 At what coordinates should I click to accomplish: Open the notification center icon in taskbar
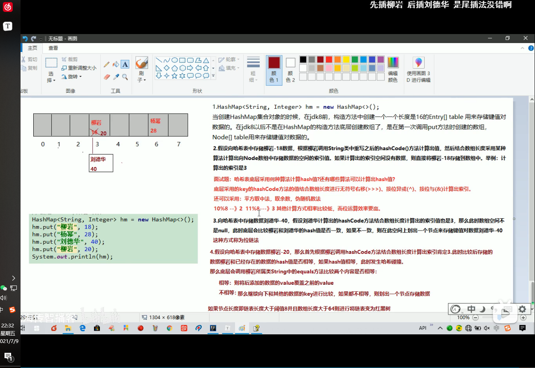[522, 328]
